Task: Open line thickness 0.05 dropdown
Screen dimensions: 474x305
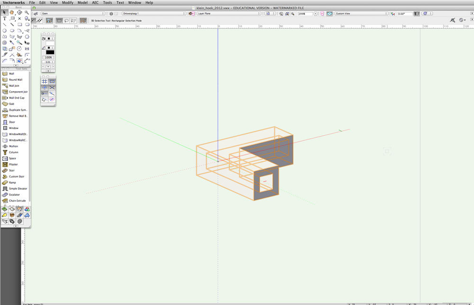Action: 48,62
